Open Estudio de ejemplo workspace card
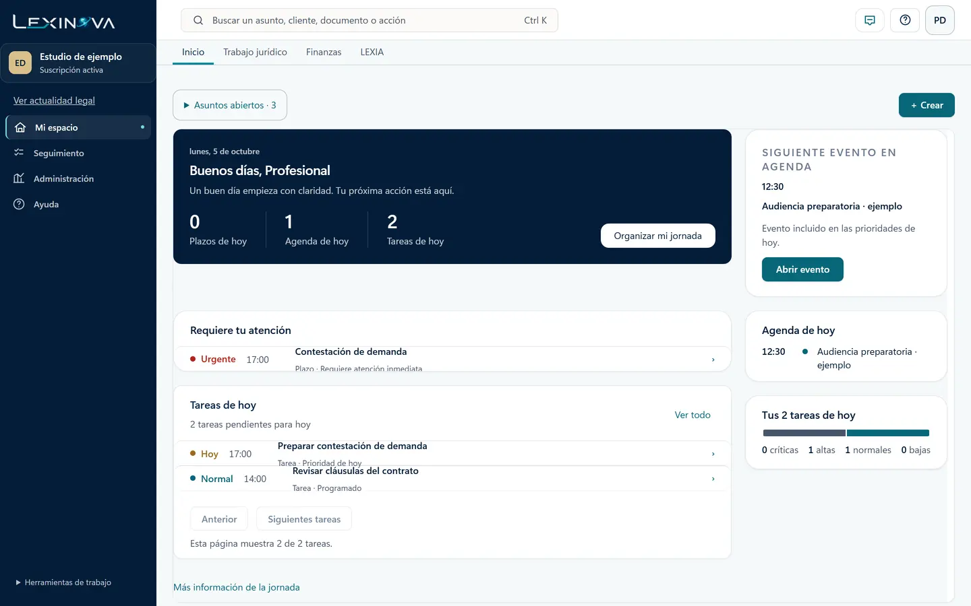Screen dimensions: 971x606 (78, 63)
